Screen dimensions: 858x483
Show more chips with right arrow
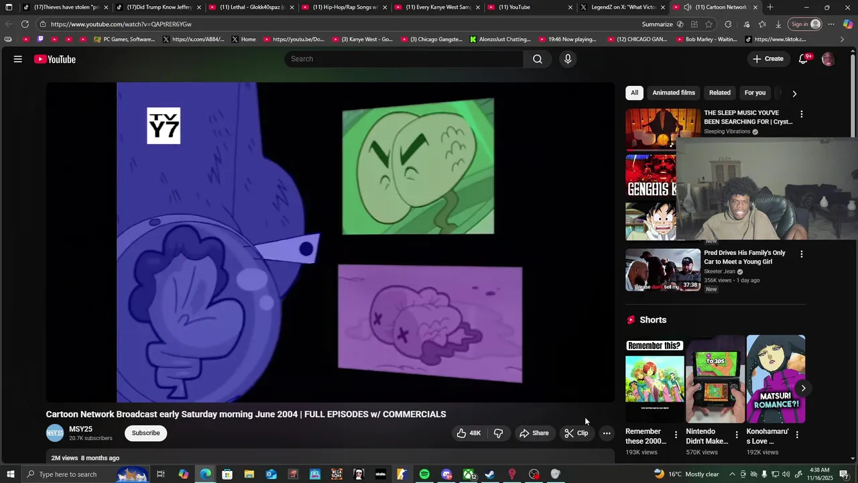(x=794, y=93)
